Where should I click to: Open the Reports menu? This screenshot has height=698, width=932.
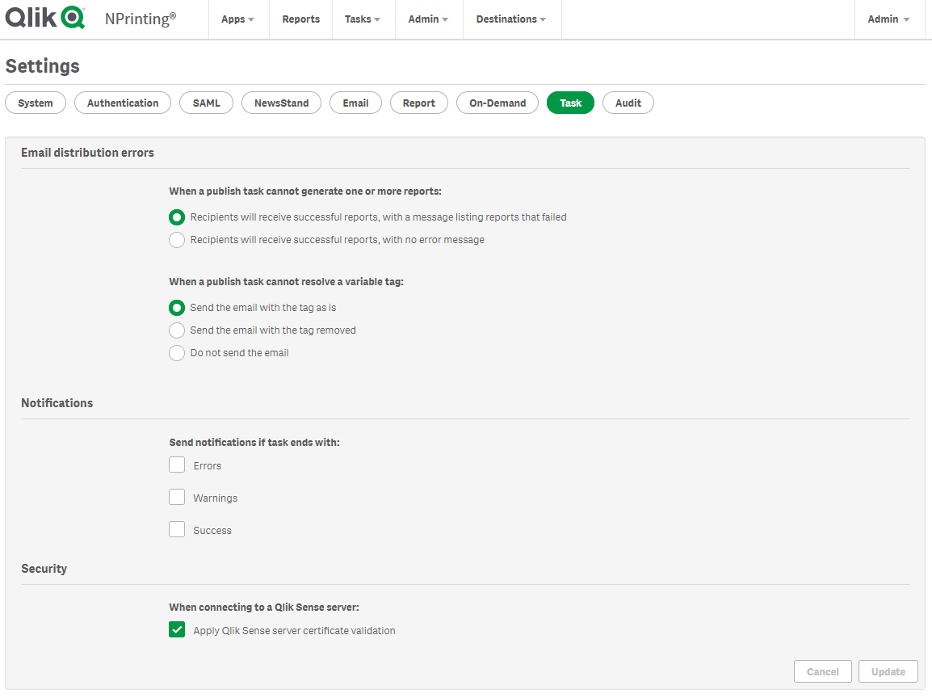point(300,19)
